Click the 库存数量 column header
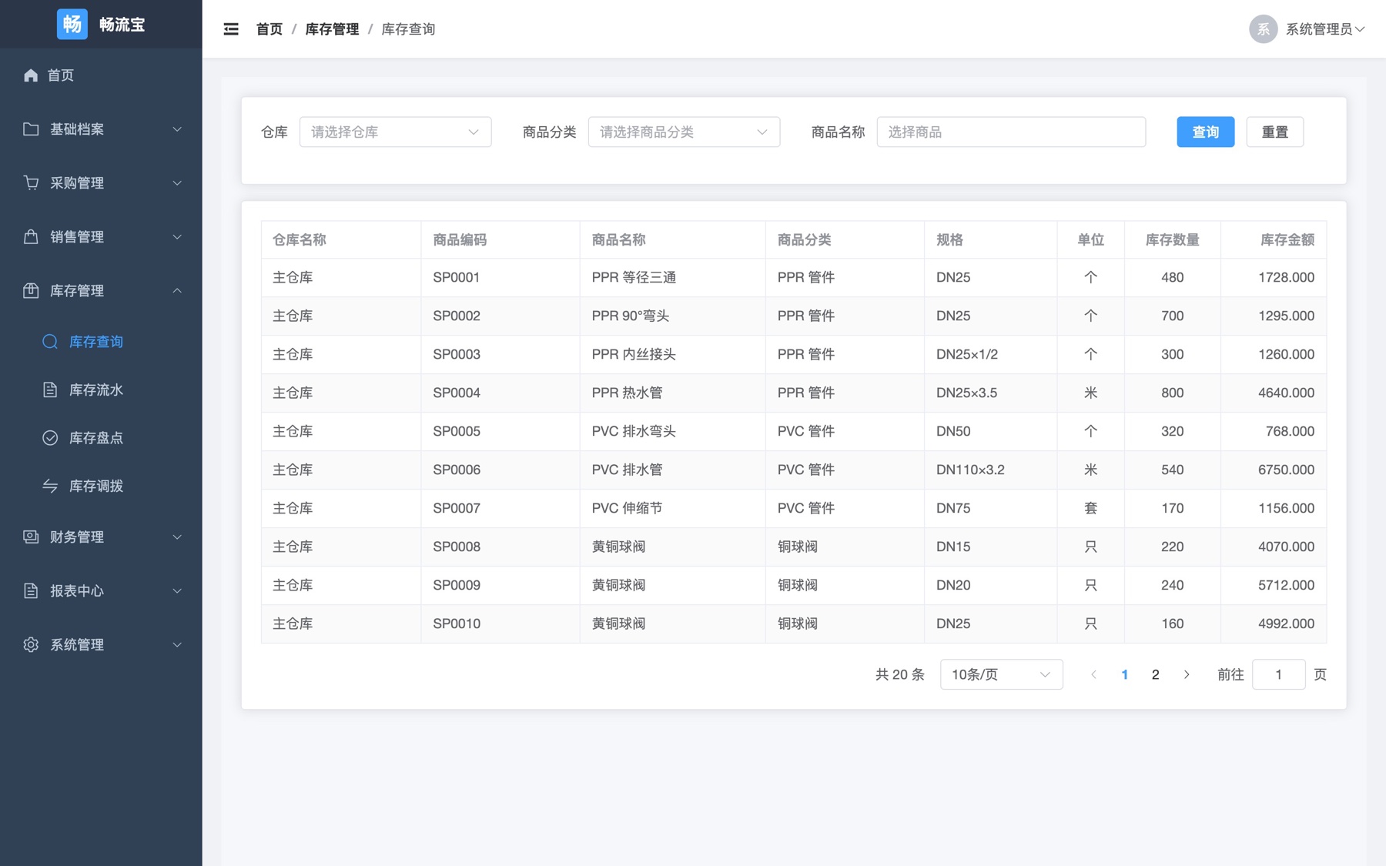 coord(1172,240)
